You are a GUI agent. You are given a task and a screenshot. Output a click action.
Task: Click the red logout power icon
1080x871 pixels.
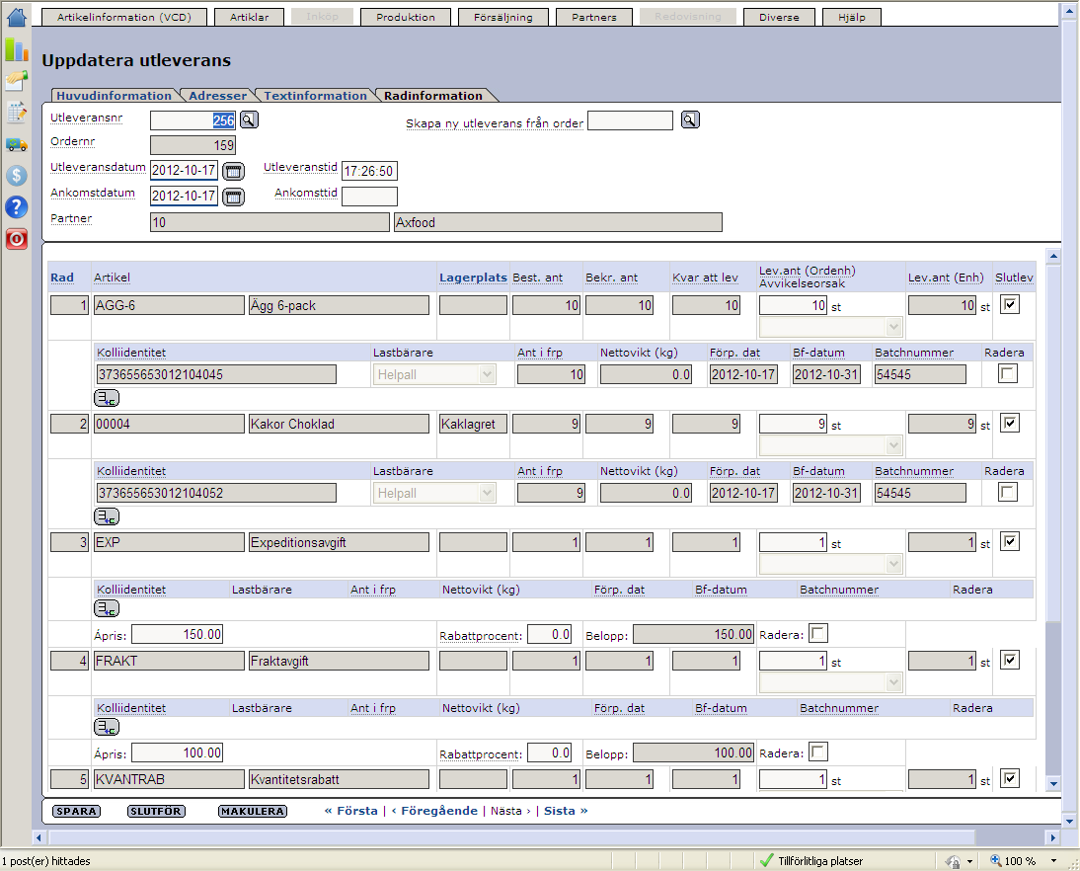(x=17, y=239)
